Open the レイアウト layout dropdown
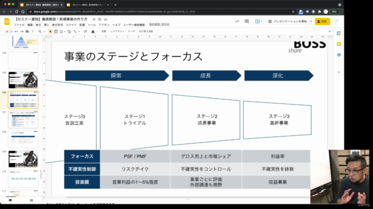373x209 pixels. (x=117, y=31)
